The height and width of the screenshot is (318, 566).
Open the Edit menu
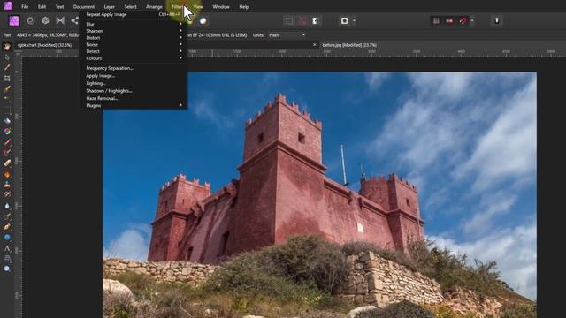(x=42, y=6)
